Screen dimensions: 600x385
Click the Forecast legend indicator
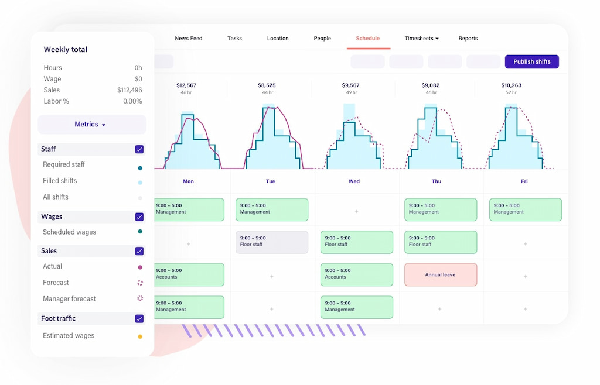click(x=139, y=283)
